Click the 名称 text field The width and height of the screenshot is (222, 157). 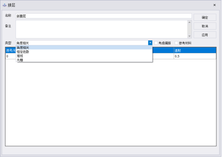point(104,16)
